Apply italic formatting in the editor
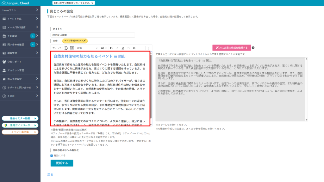Screen dimensions: 324x182 pyautogui.click(x=117, y=48)
